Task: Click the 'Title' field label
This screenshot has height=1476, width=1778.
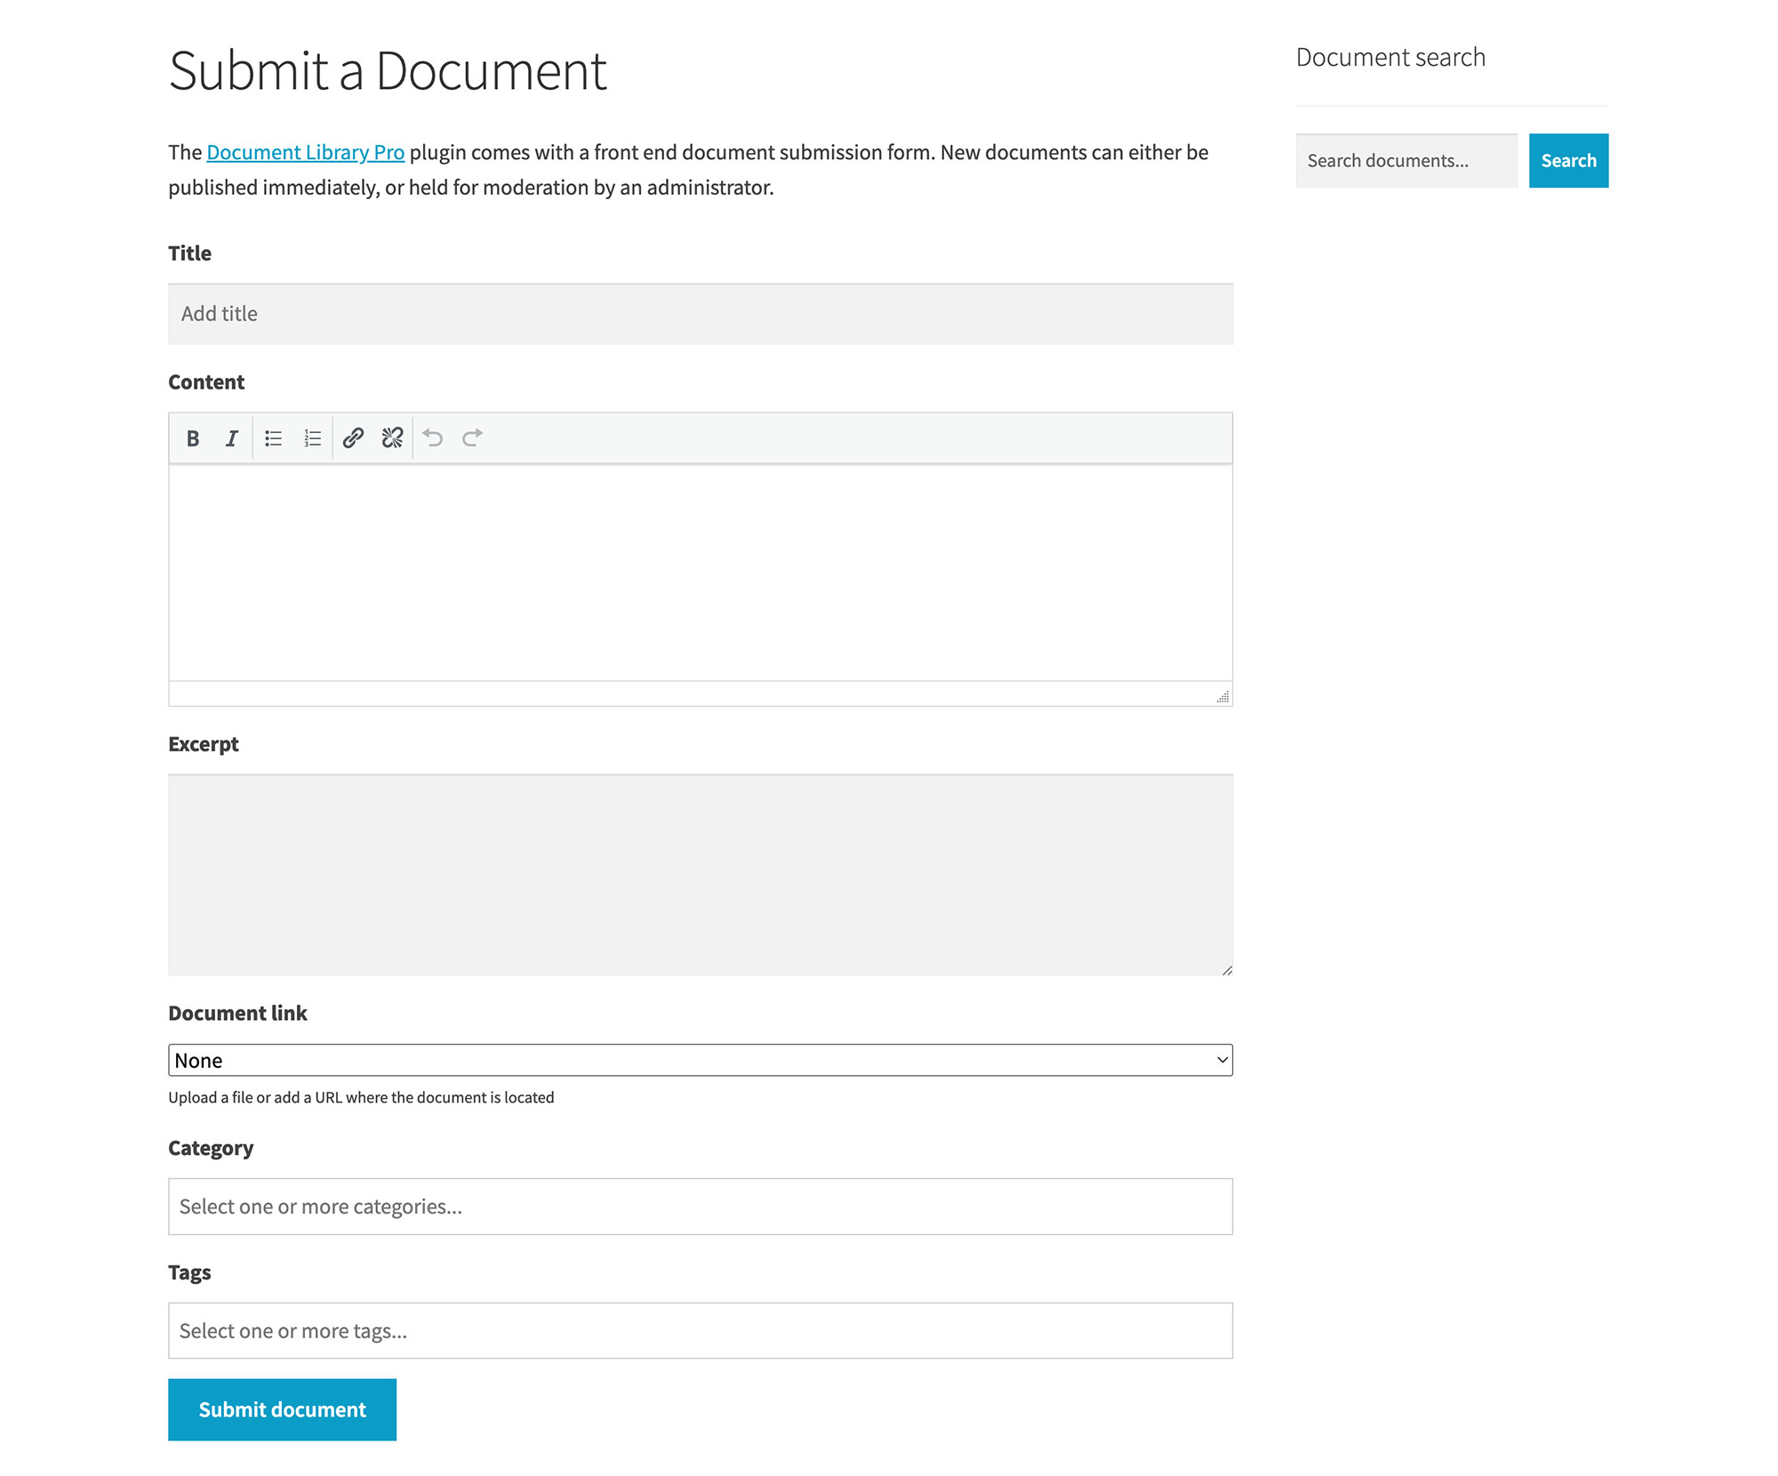Action: point(189,253)
